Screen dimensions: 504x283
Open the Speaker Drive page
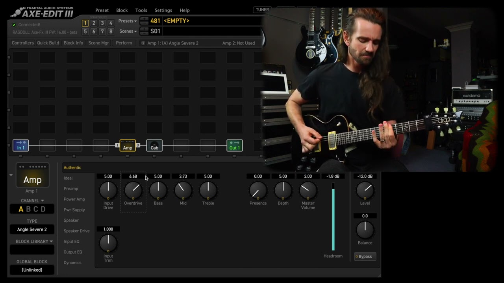point(76,231)
